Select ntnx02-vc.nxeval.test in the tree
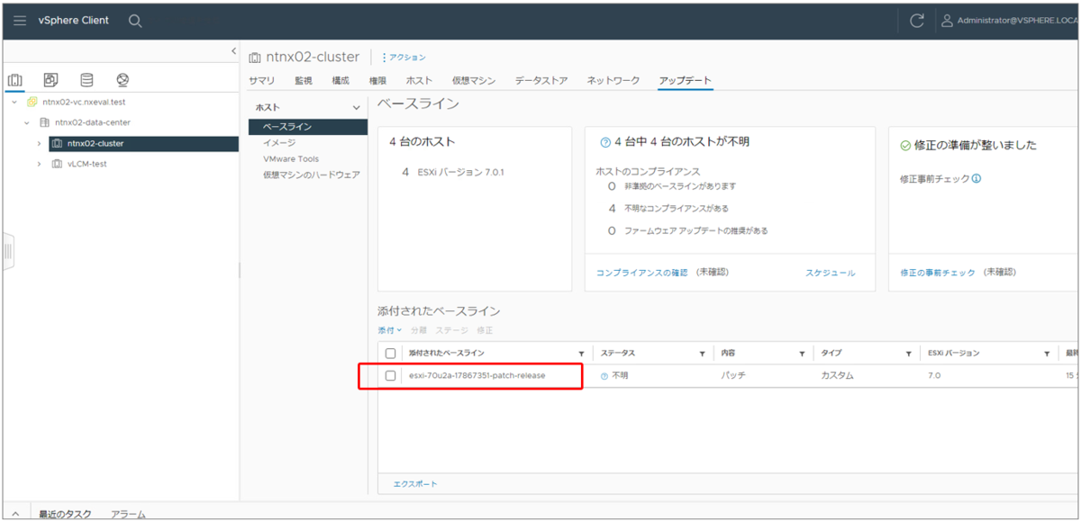The width and height of the screenshot is (1081, 521). click(x=84, y=102)
